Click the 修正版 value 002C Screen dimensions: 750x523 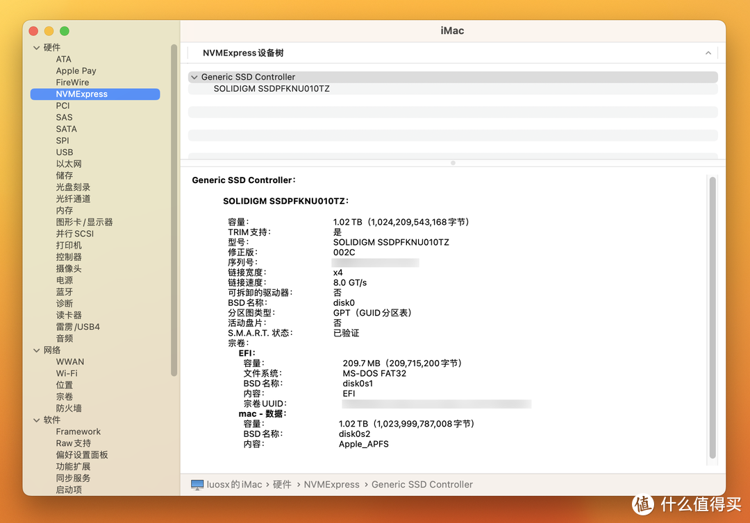click(x=344, y=252)
